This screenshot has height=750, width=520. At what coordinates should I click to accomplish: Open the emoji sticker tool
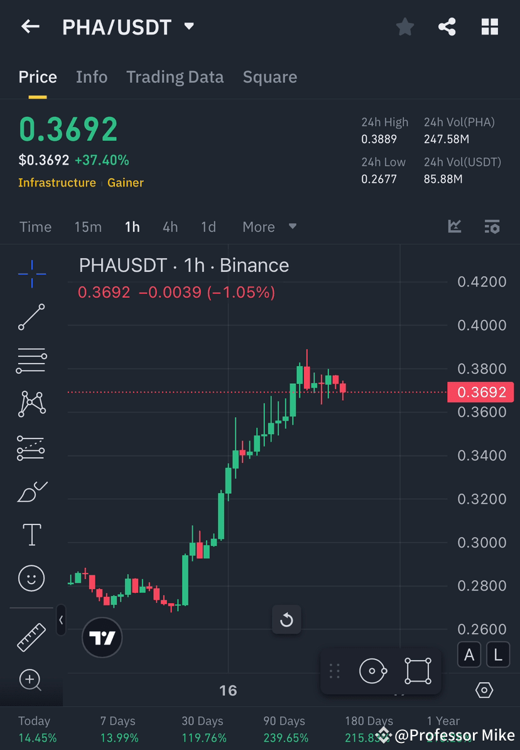pos(31,578)
